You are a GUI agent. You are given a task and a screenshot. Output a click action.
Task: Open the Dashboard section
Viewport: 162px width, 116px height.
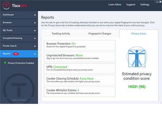pyautogui.click(x=19, y=15)
